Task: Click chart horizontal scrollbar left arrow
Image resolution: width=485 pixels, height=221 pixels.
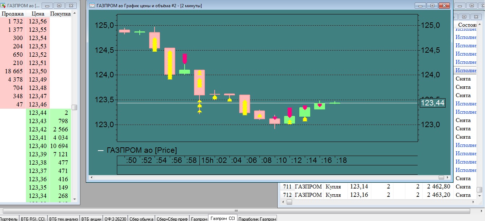Action: [92, 178]
